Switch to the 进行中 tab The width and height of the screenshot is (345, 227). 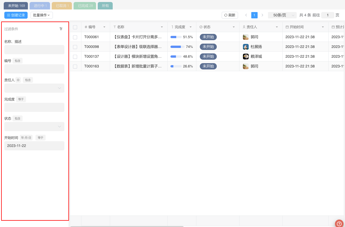point(40,6)
